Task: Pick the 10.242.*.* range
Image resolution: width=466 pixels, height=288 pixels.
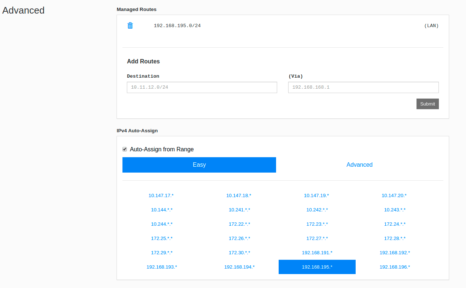Action: pos(317,210)
